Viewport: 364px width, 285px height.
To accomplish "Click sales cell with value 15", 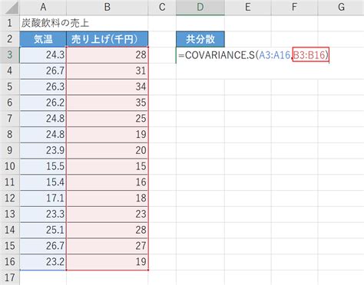I will (108, 166).
